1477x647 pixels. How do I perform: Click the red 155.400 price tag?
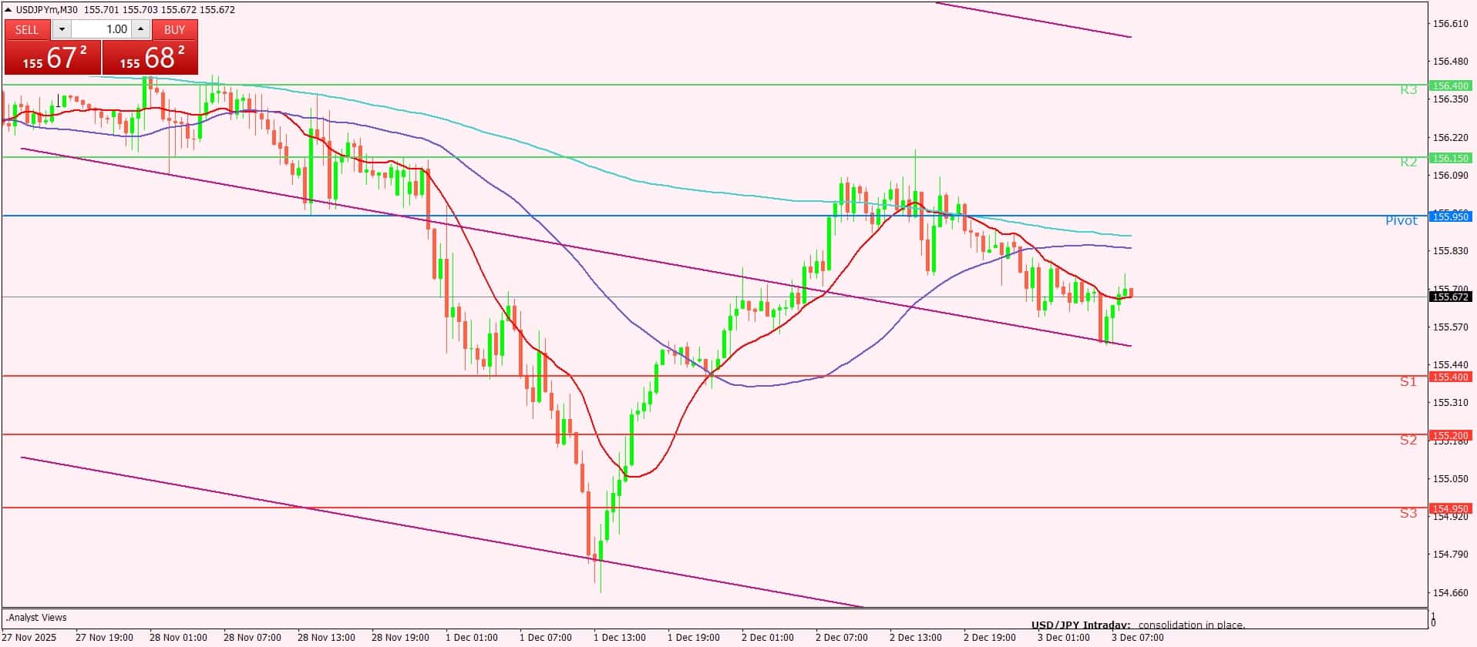pyautogui.click(x=1450, y=377)
